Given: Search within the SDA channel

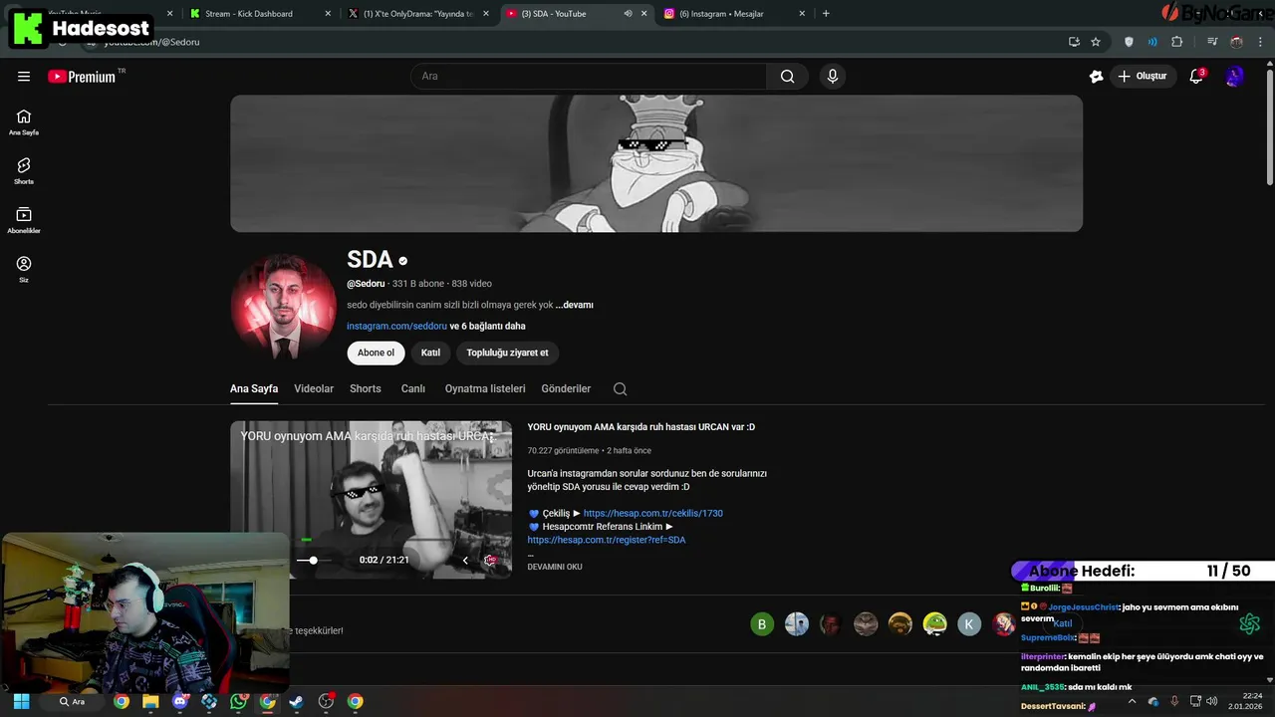Looking at the screenshot, I should pyautogui.click(x=620, y=389).
